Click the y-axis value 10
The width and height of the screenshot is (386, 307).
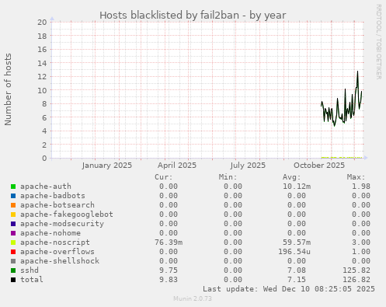(x=42, y=90)
